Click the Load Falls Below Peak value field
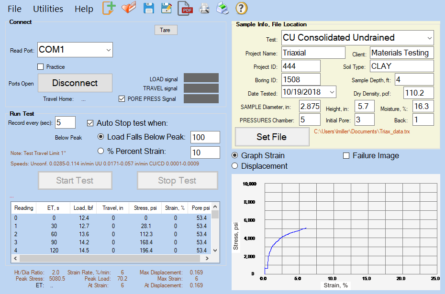Image resolution: width=445 pixels, height=294 pixels. (x=205, y=137)
